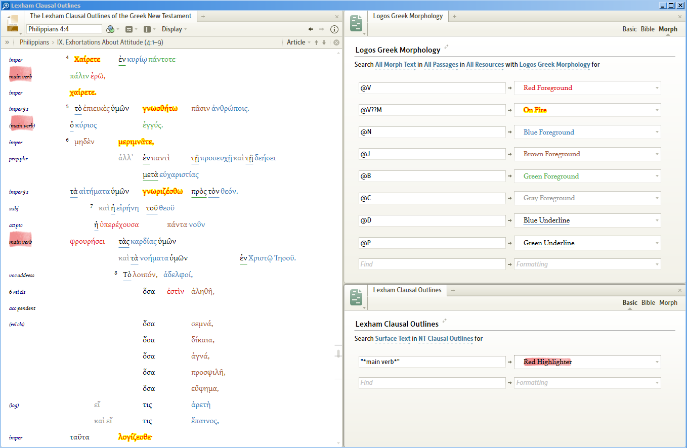The width and height of the screenshot is (687, 448).
Task: Go forward with the right arrow
Action: point(321,29)
